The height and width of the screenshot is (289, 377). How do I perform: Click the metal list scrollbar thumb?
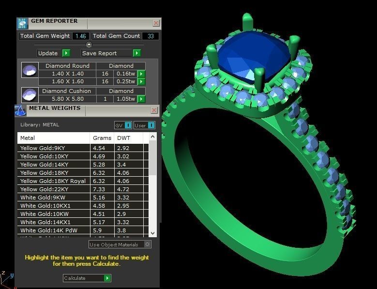tap(152, 158)
